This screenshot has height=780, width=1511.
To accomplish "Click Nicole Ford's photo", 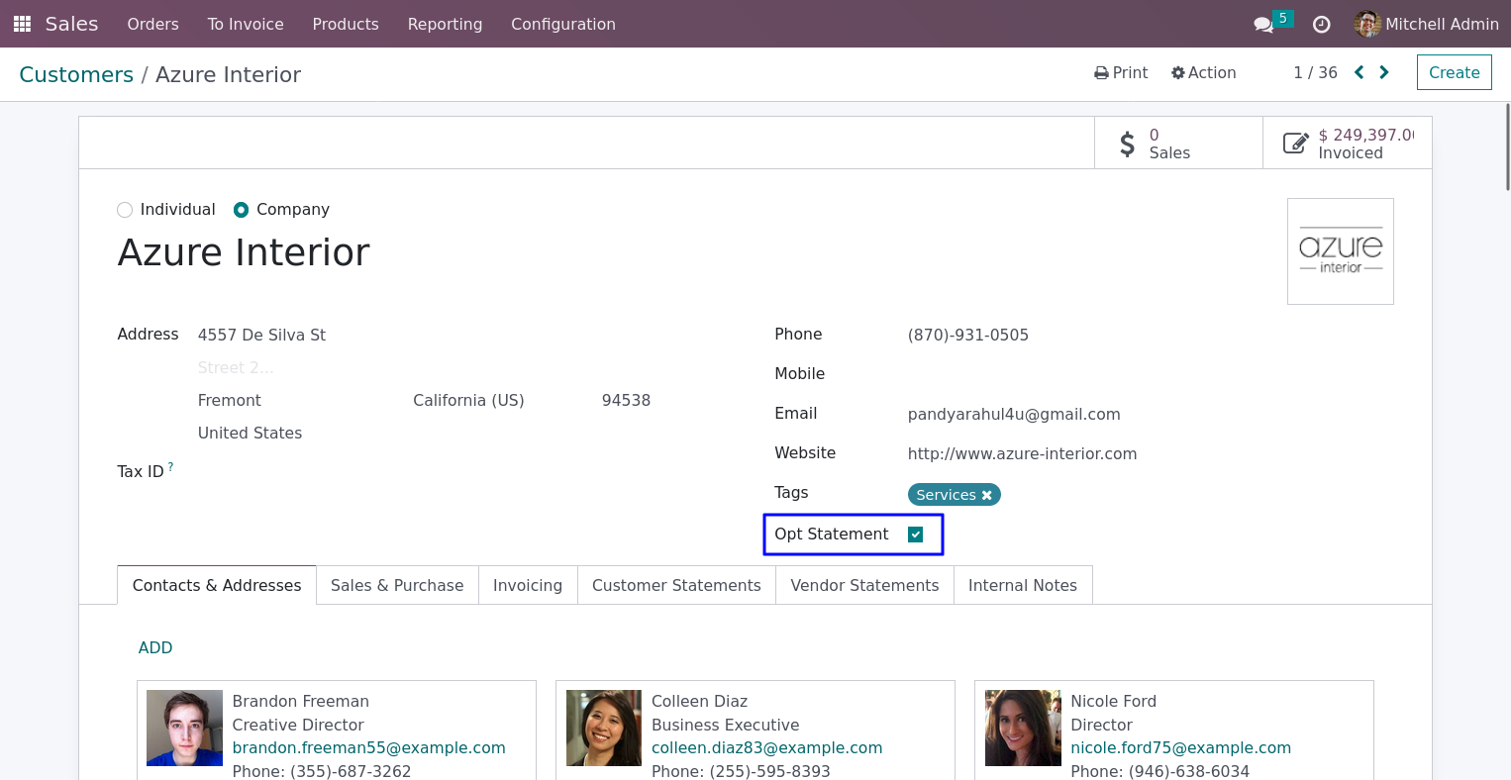I will [1023, 728].
